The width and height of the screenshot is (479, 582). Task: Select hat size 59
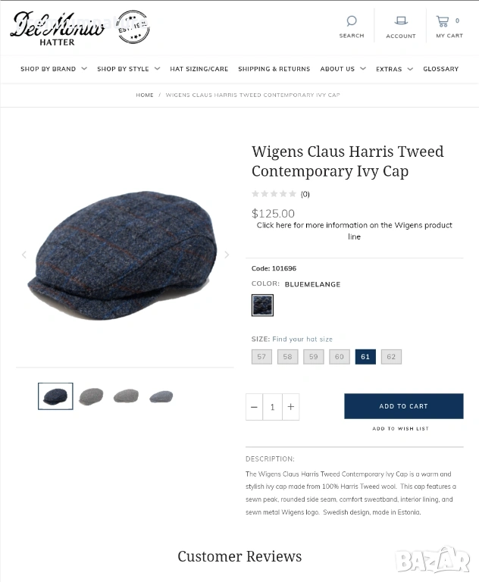[x=313, y=357]
